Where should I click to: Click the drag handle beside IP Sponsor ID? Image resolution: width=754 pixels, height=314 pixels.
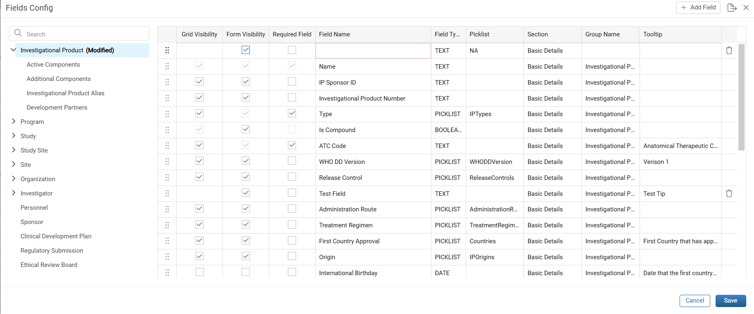167,82
